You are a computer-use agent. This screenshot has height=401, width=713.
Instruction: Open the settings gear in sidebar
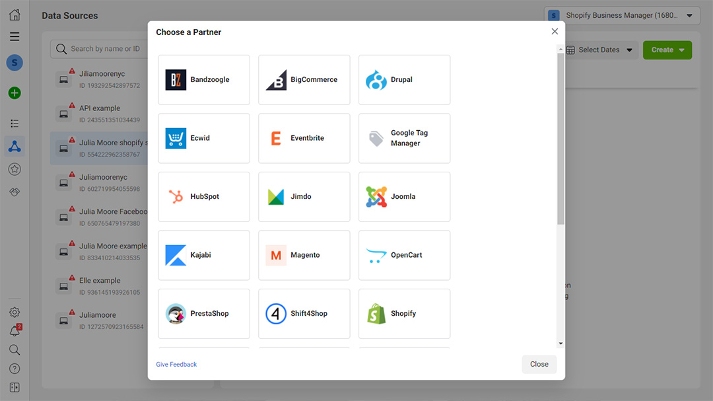[15, 312]
